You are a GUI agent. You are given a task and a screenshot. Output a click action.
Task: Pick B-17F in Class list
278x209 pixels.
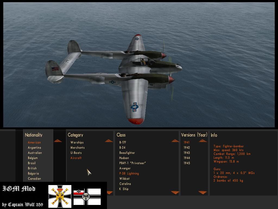[x=123, y=142]
